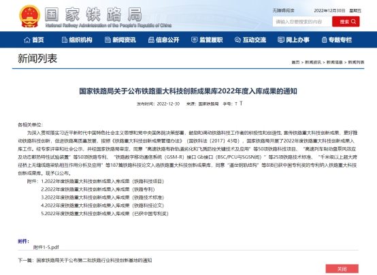Open the 监管履职 menu item

pos(207,40)
